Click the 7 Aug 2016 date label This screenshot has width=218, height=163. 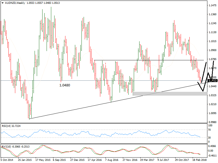pos(112,160)
